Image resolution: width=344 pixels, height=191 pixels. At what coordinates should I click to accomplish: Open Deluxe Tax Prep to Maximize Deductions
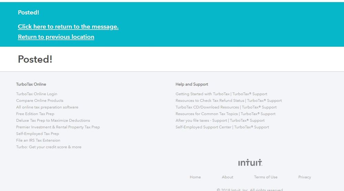[x=53, y=120]
